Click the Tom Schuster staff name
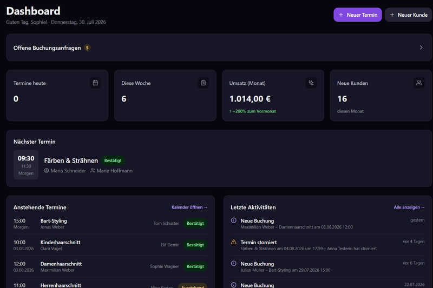 (x=166, y=224)
